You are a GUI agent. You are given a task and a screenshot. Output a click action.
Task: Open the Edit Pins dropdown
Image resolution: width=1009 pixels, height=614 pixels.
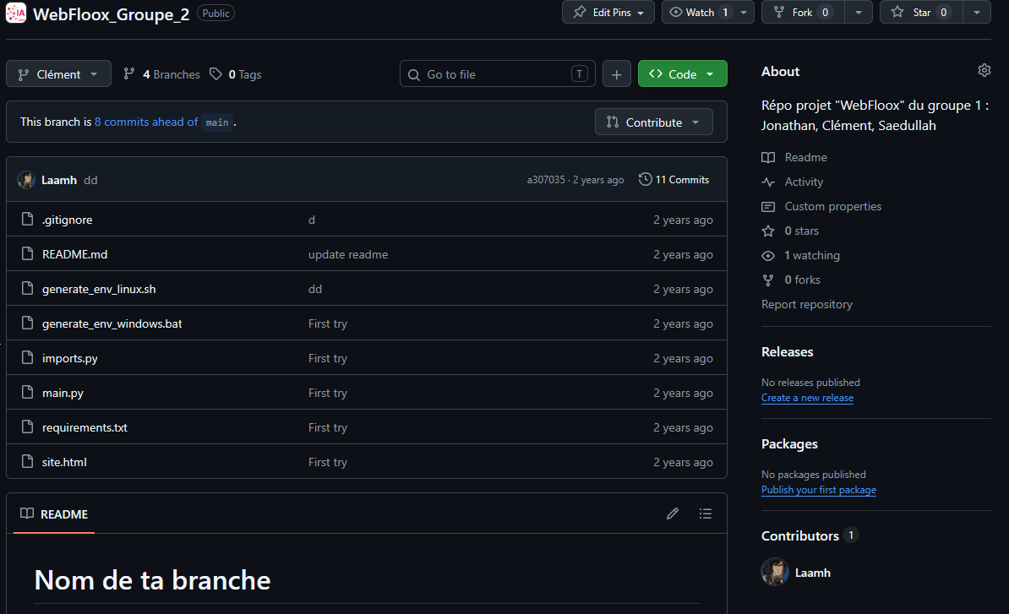pyautogui.click(x=608, y=12)
